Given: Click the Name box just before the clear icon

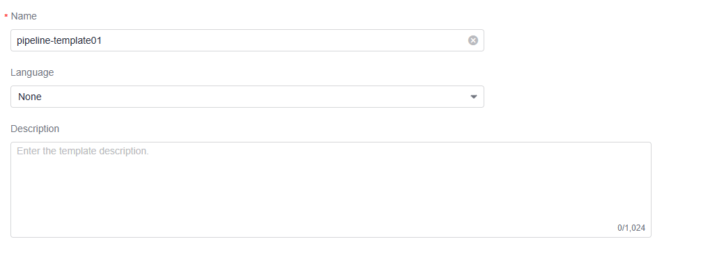Looking at the screenshot, I should pos(459,40).
